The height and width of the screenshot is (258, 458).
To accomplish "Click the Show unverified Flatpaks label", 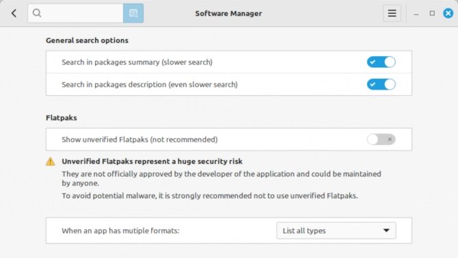I will tap(139, 140).
